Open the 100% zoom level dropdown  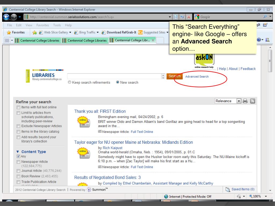click(266, 196)
